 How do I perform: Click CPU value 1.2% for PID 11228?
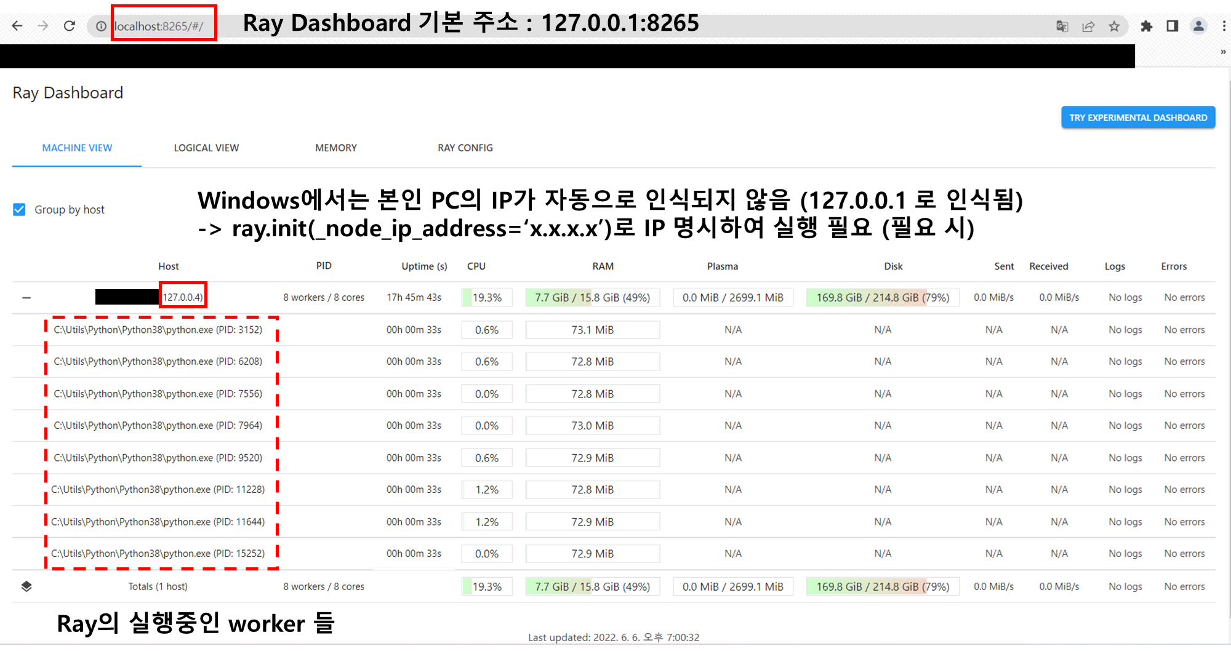(487, 490)
